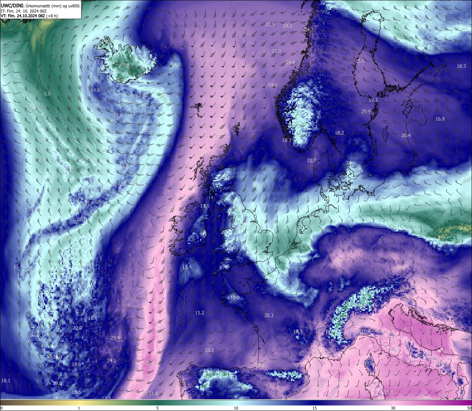Click the map value '15.4'
Image resolution: width=472 pixels, height=411 pixels.
(18, 266)
